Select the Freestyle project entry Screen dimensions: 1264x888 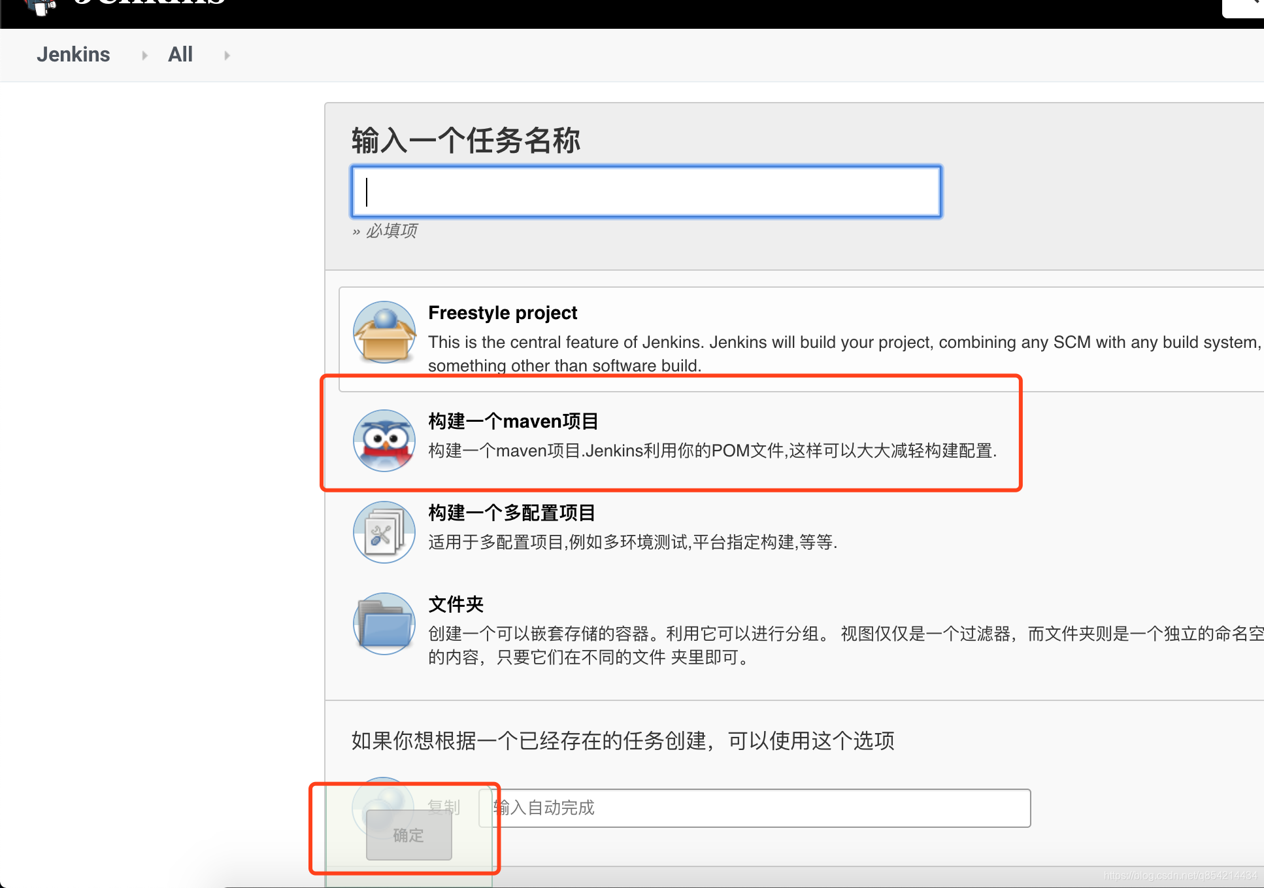click(x=503, y=313)
